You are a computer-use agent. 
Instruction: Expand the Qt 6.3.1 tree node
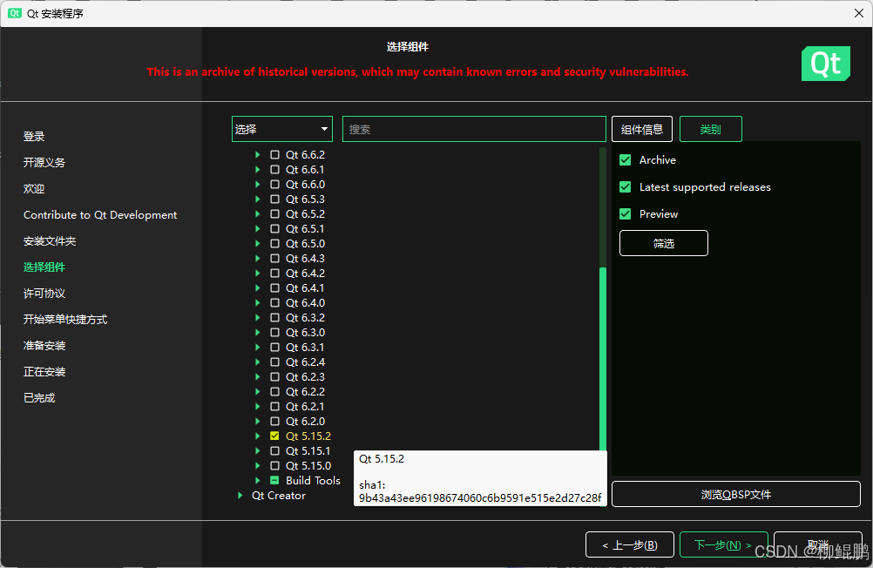(x=257, y=348)
